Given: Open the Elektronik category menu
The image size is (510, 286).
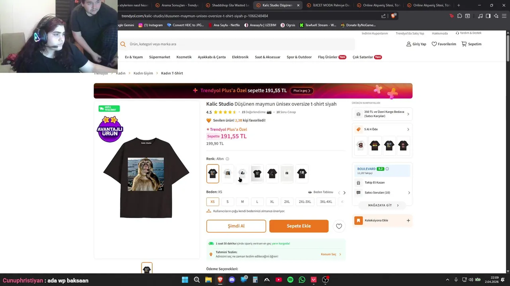Looking at the screenshot, I should [240, 57].
